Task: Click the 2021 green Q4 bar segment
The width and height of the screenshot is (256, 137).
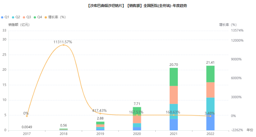Action: tap(174, 77)
